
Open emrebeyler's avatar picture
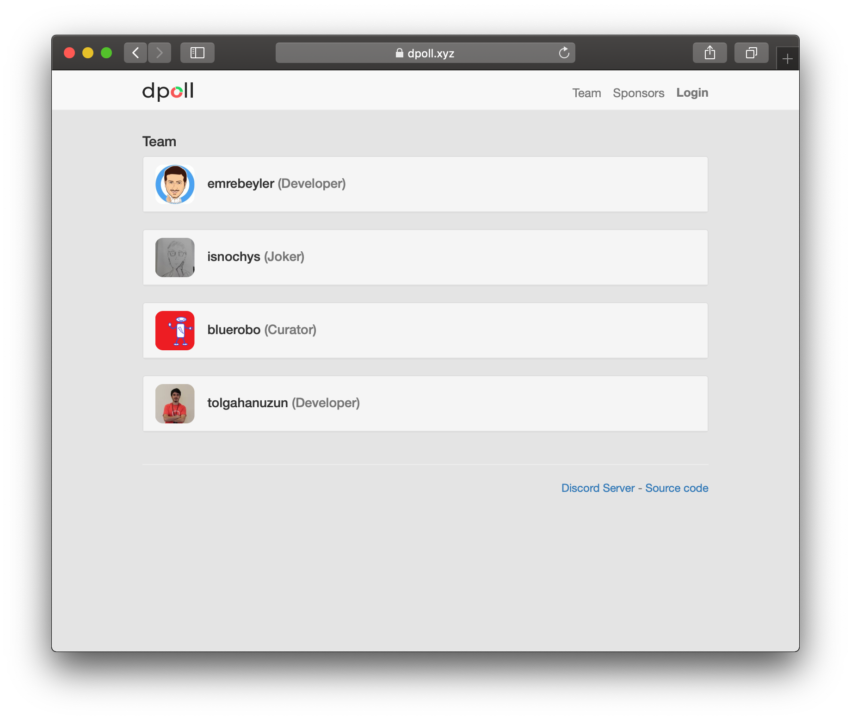(x=175, y=184)
